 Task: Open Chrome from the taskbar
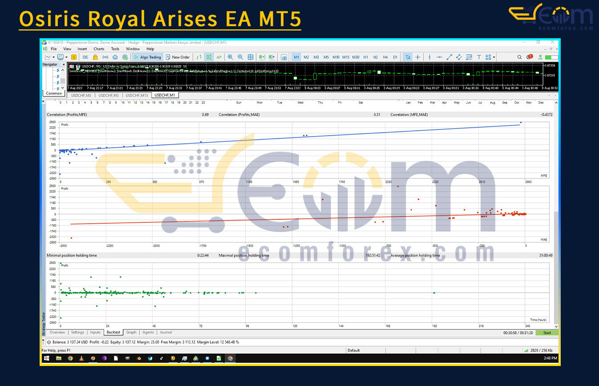(x=70, y=358)
